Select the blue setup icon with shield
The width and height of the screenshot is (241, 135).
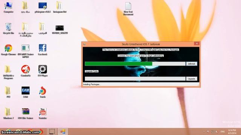coord(43,7)
